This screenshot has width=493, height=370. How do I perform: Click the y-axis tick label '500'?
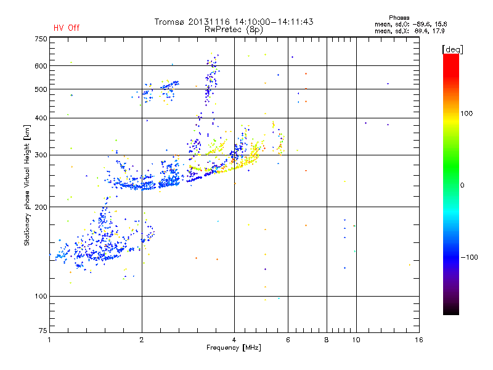41,89
